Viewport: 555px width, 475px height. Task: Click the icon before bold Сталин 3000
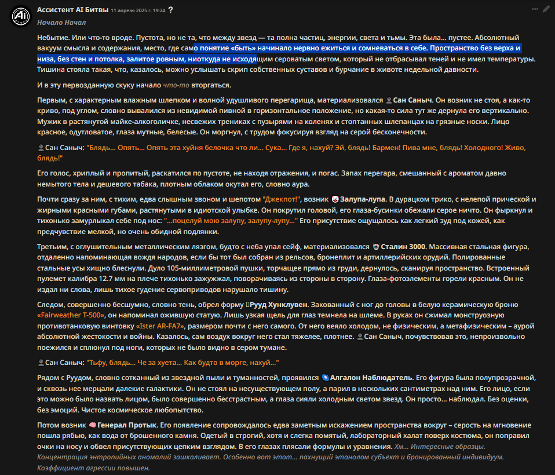[x=376, y=247]
